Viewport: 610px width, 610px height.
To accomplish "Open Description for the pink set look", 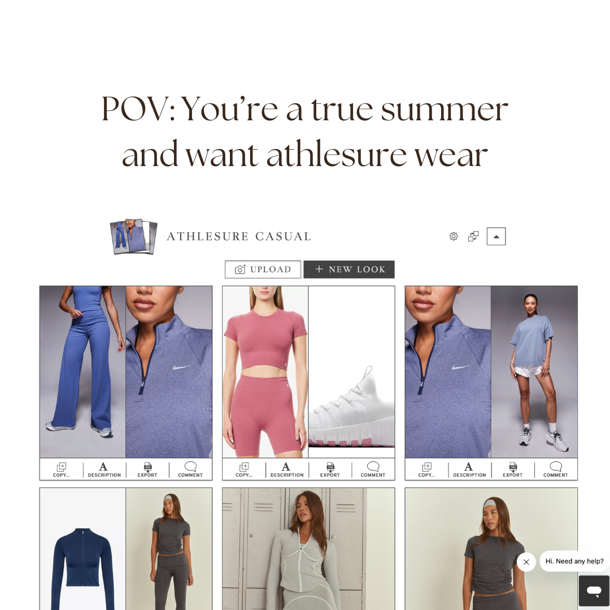I will click(287, 469).
